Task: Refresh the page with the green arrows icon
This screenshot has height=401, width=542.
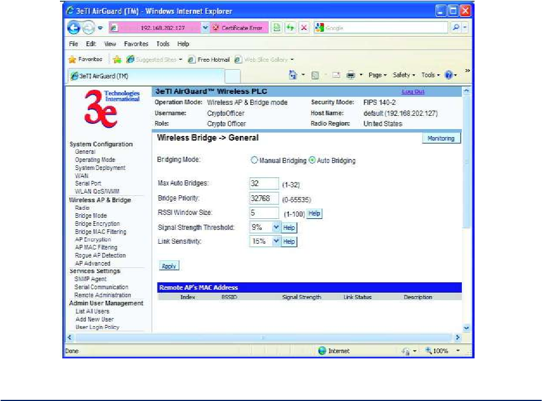Action: [290, 28]
